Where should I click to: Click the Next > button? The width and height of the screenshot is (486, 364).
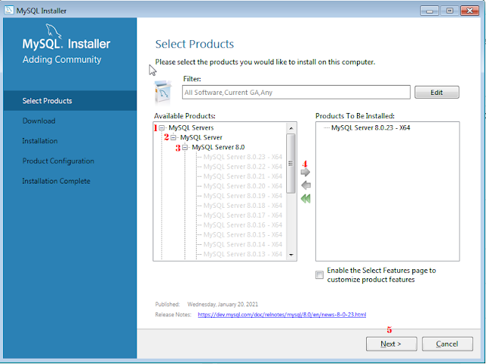pos(392,344)
